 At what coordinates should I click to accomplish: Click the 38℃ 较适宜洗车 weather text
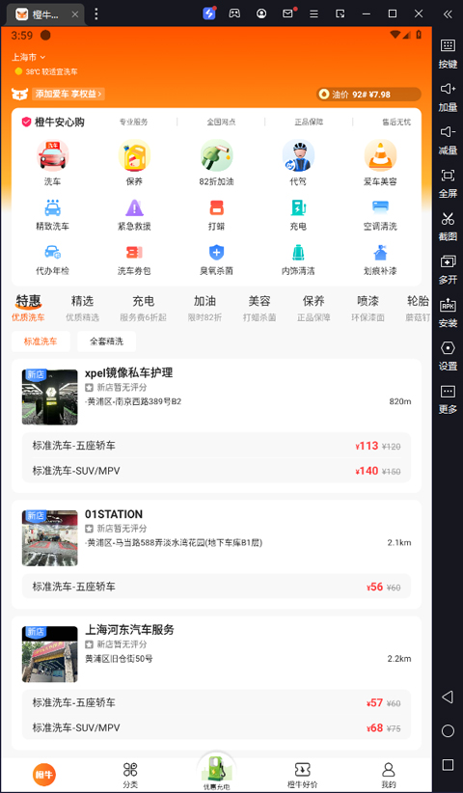tap(51, 71)
